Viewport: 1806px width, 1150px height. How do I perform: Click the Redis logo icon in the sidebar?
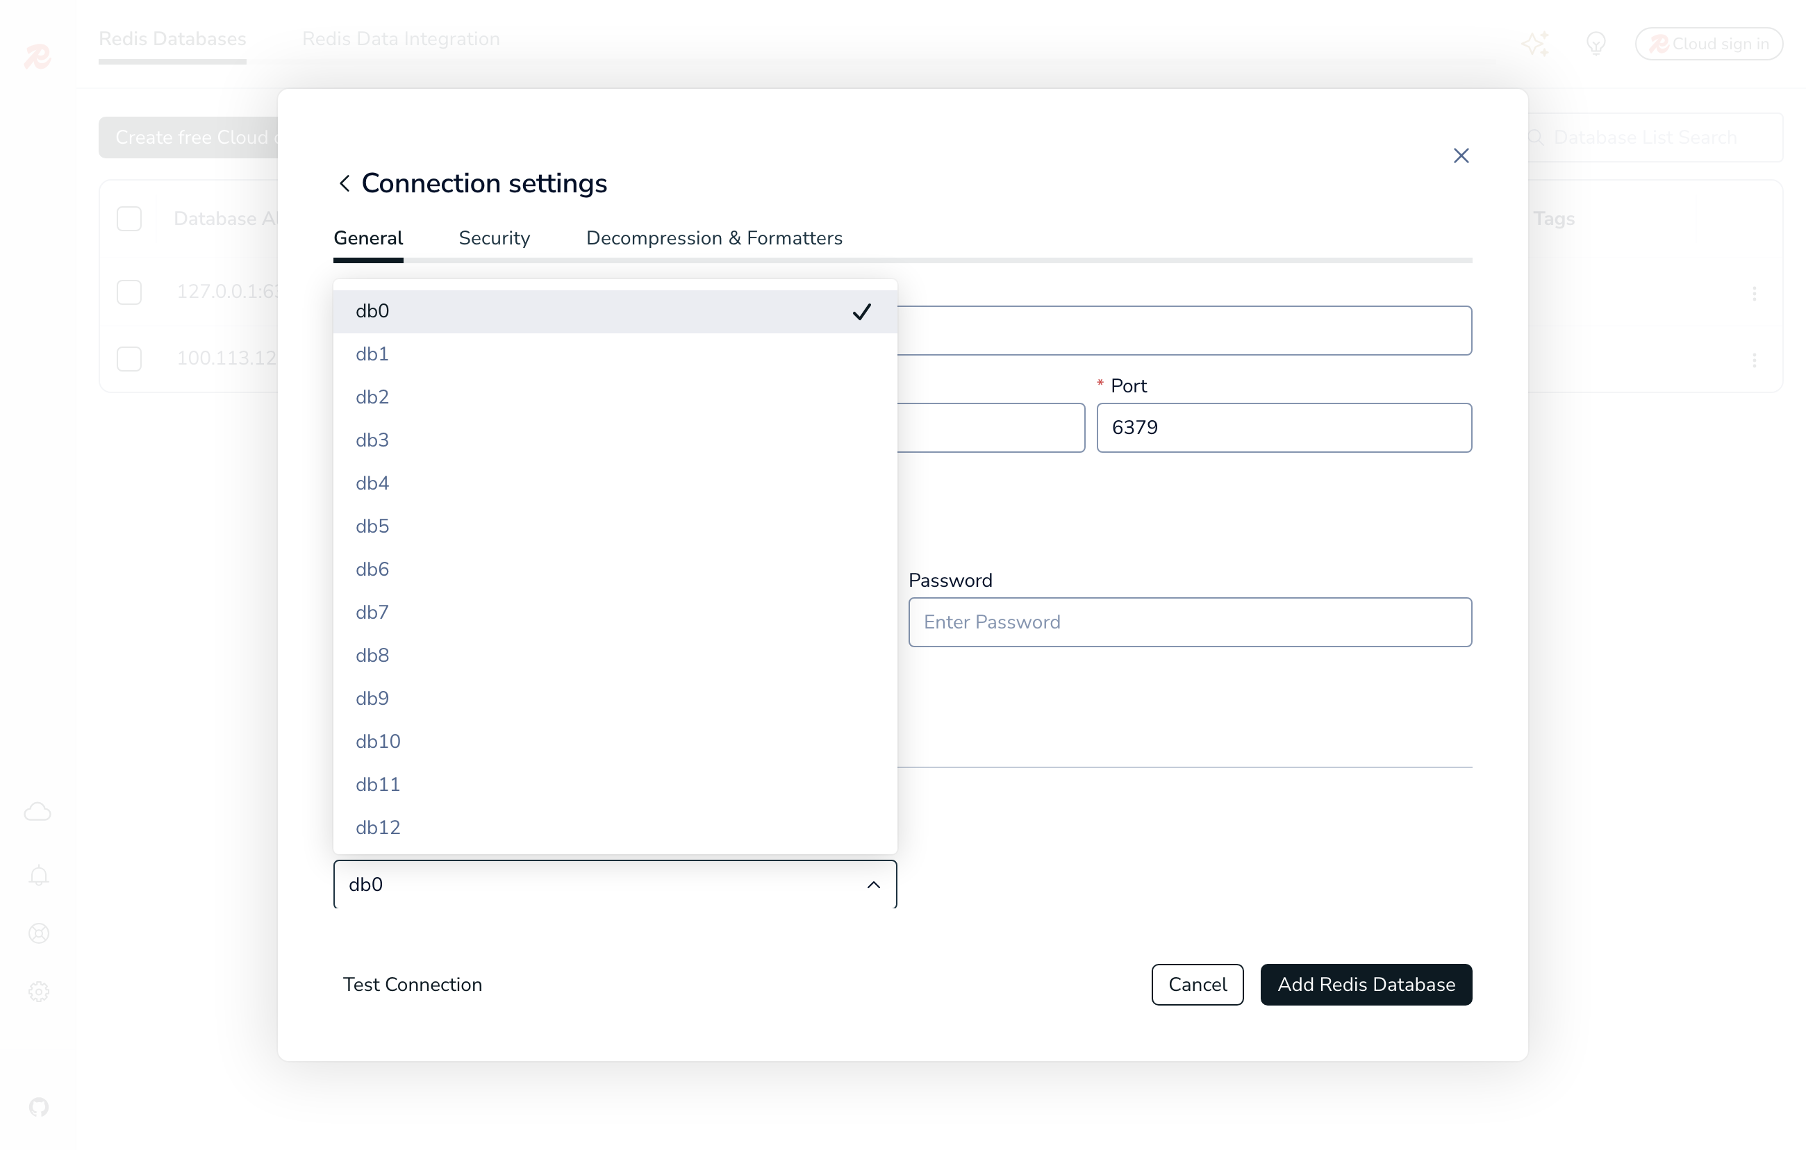pos(38,56)
